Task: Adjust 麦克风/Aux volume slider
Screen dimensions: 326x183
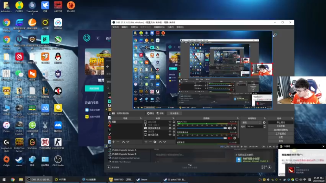Action: coord(202,128)
